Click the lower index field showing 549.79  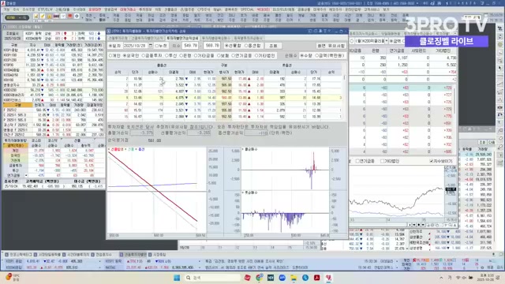click(190, 46)
